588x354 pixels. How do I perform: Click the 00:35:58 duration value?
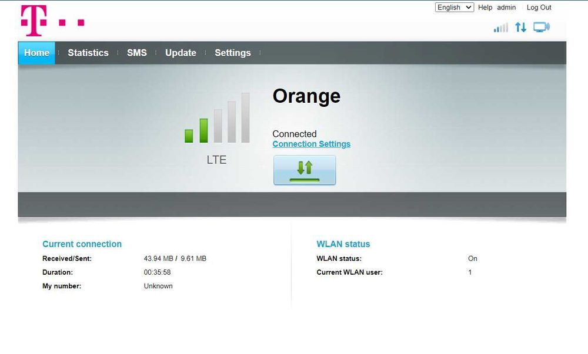157,272
